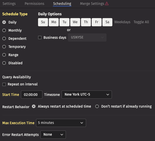155x141 pixels.
Task: Click the Start Time input field
Action: click(x=31, y=95)
